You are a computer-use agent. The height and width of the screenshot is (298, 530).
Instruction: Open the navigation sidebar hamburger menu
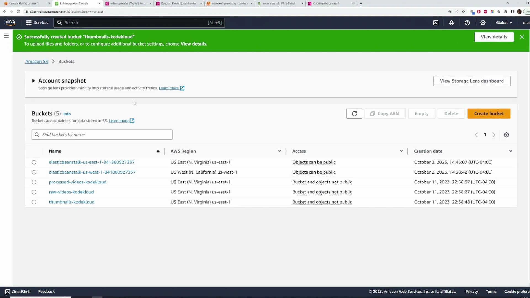click(6, 36)
